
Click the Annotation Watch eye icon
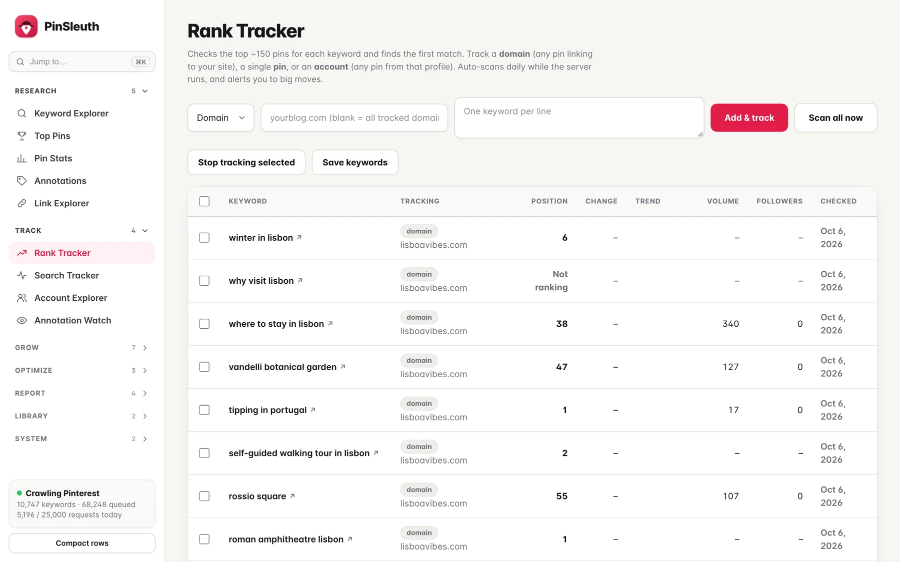[21, 321]
